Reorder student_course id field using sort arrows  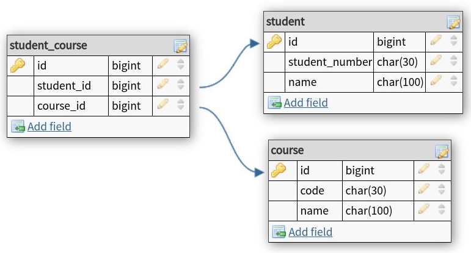pos(181,65)
